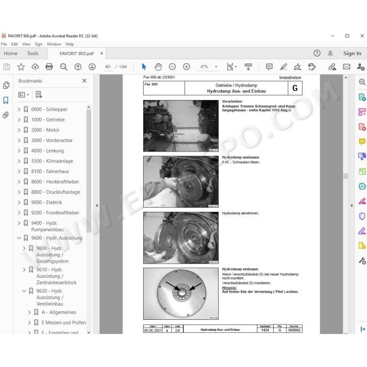Open the Sign document pen icon
Image resolution: width=367 pixels, height=367 pixels.
(297, 67)
